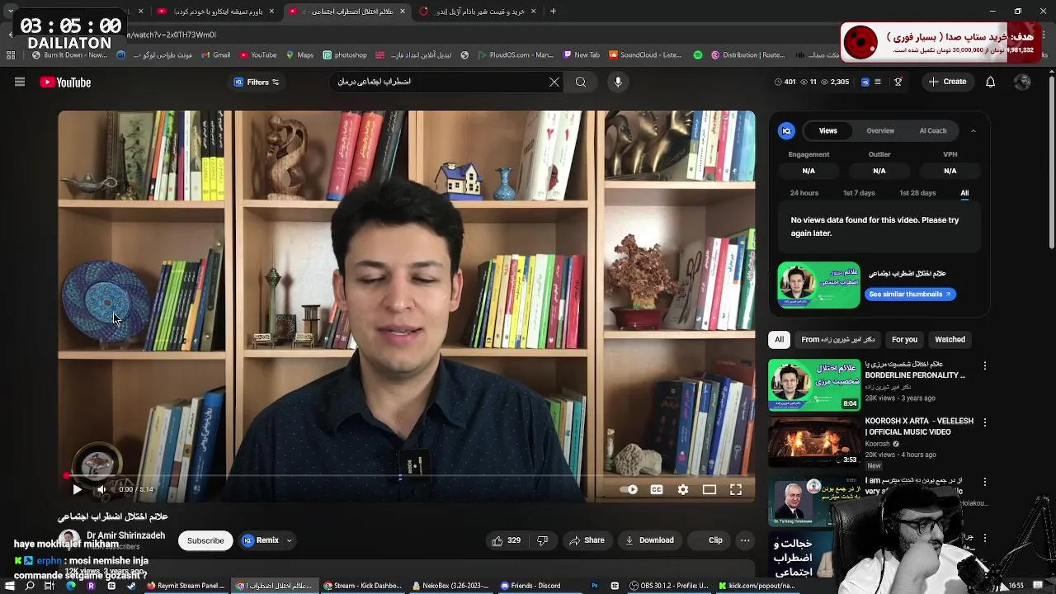Select the Watched chip

coord(950,339)
